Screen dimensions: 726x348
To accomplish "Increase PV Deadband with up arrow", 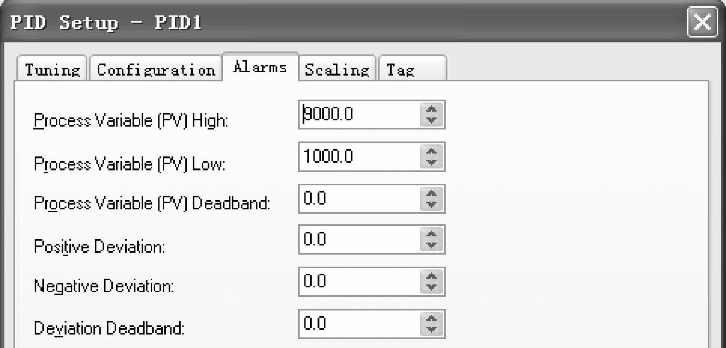I will [433, 193].
